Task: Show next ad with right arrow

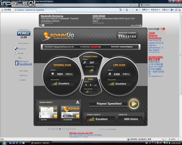Action: tap(43, 25)
